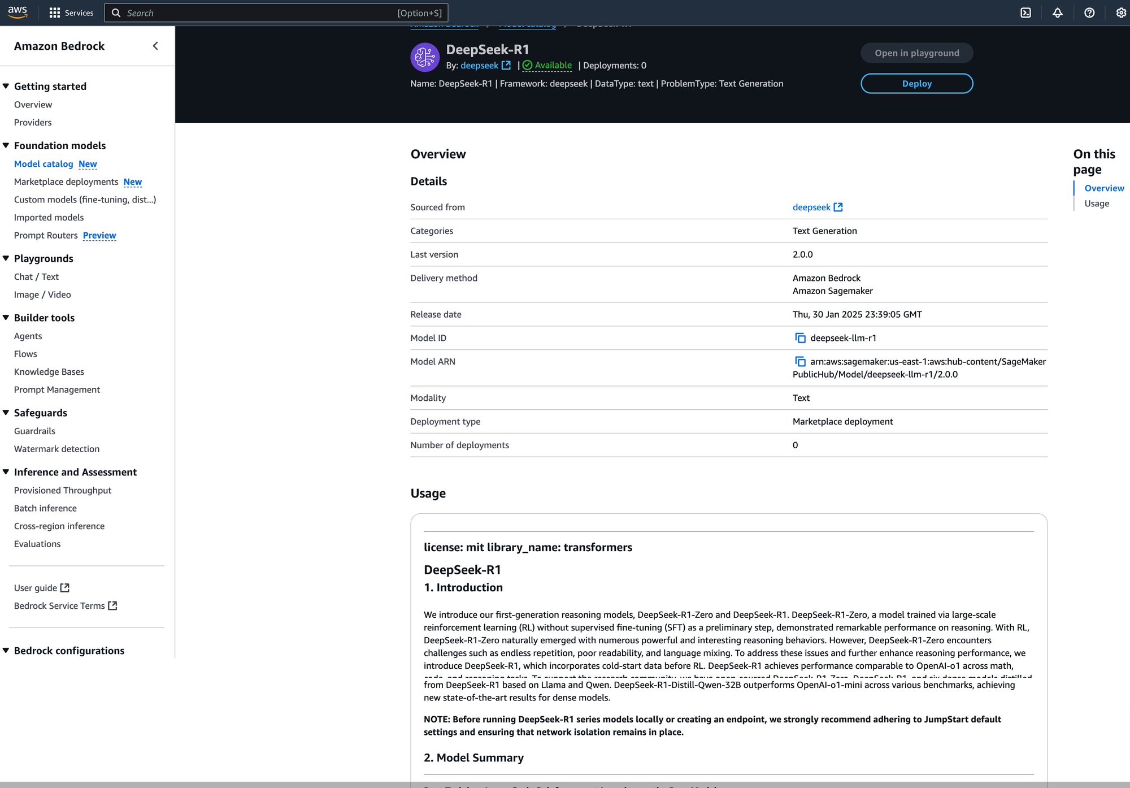
Task: Collapse the Playgrounds section
Action: click(6, 258)
